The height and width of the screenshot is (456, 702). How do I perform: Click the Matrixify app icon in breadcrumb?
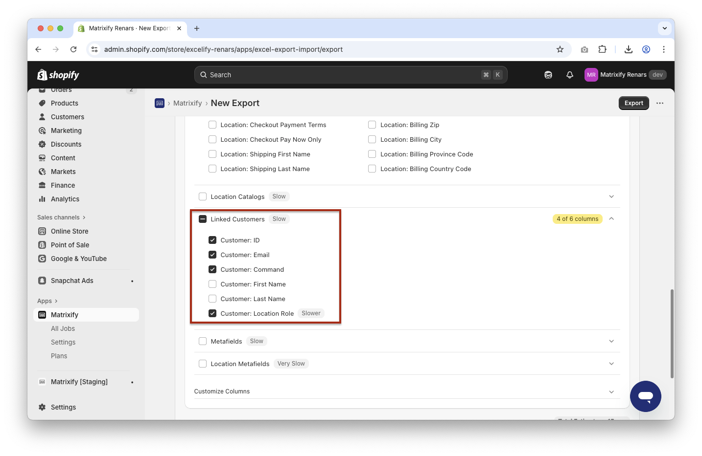[x=160, y=103]
